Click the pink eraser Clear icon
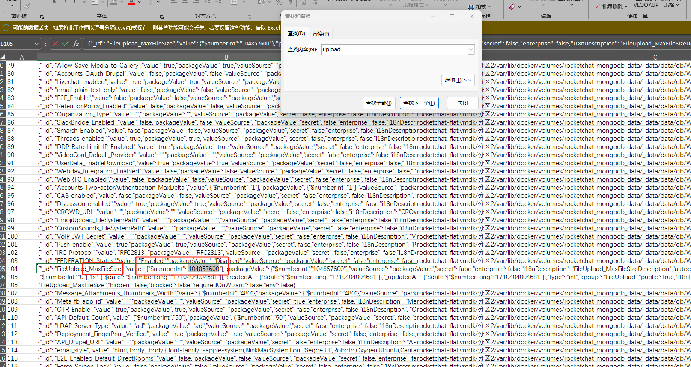 pos(512,6)
